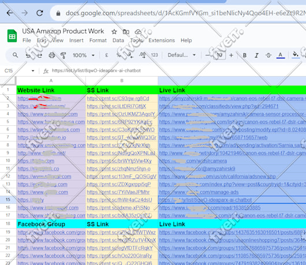Print the spreadsheet with printer icon
The image size is (306, 265).
[51, 55]
